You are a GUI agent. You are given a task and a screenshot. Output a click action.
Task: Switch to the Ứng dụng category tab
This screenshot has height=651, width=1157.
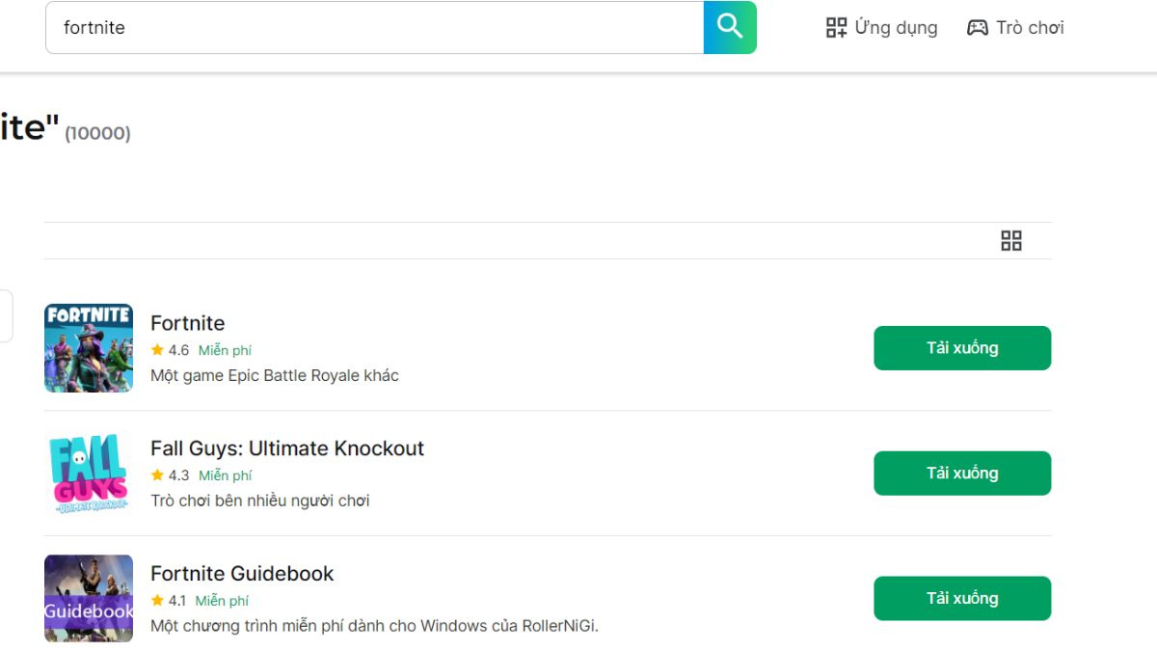pos(897,27)
